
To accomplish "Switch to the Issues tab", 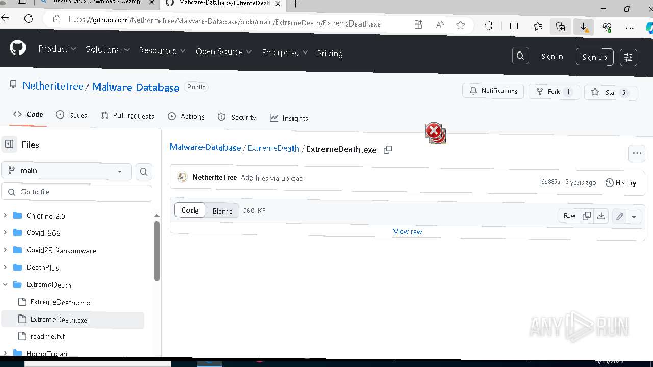I will [71, 115].
